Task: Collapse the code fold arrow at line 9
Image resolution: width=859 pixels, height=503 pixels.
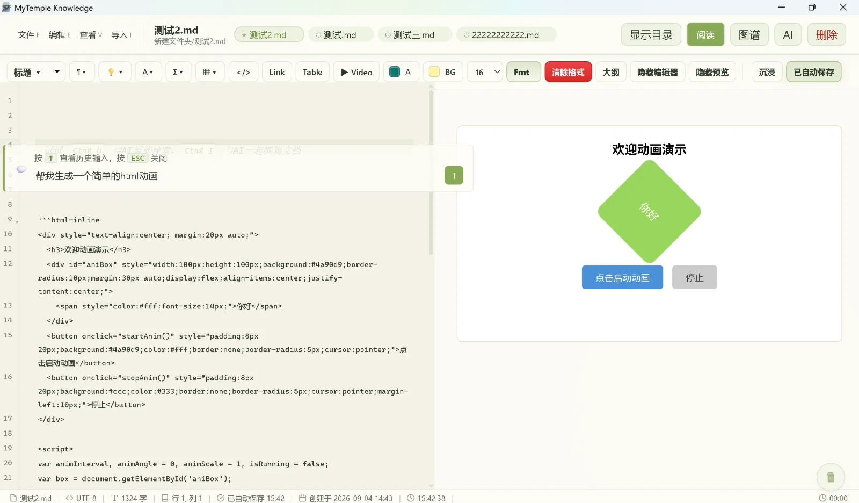Action: point(17,221)
